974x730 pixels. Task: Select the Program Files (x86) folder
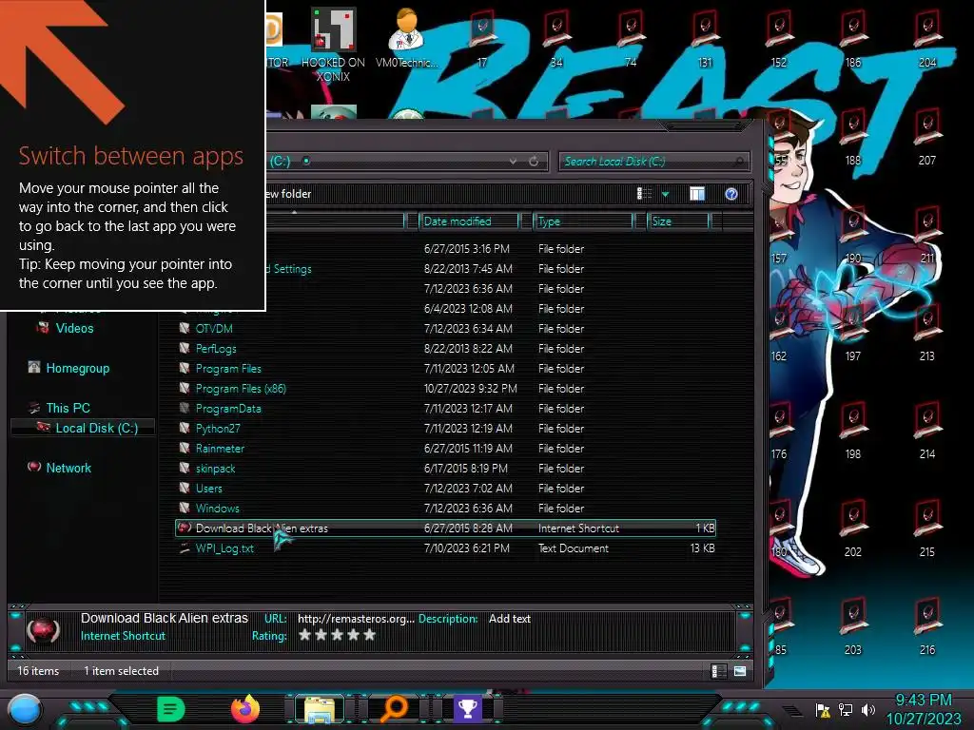(x=445, y=389)
